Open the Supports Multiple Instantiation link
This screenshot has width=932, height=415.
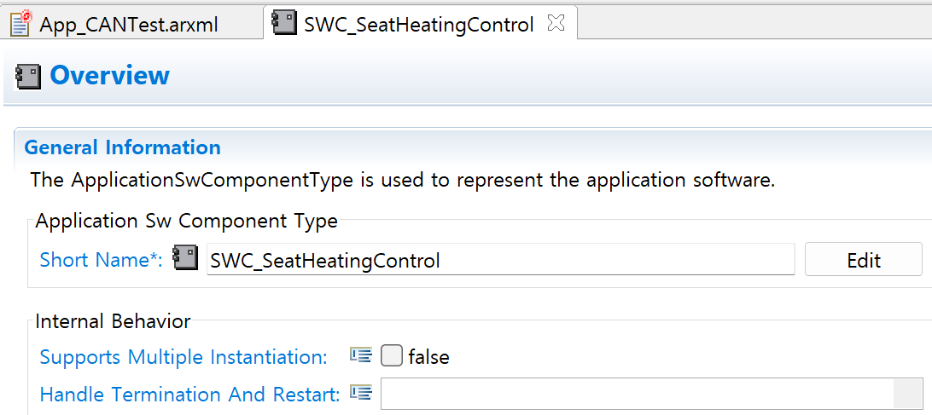tap(183, 357)
